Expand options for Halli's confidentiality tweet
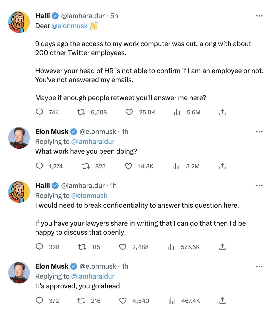This screenshot has width=273, height=310. pyautogui.click(x=259, y=186)
